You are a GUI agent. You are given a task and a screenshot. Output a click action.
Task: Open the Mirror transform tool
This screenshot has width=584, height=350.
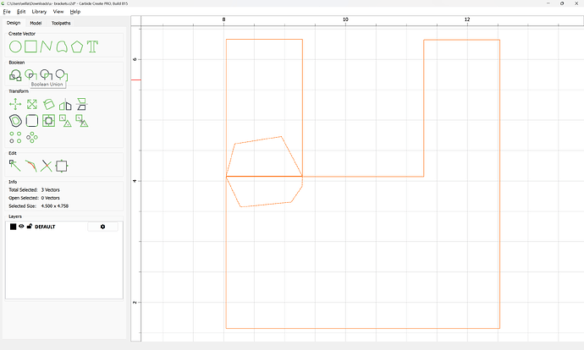click(65, 105)
